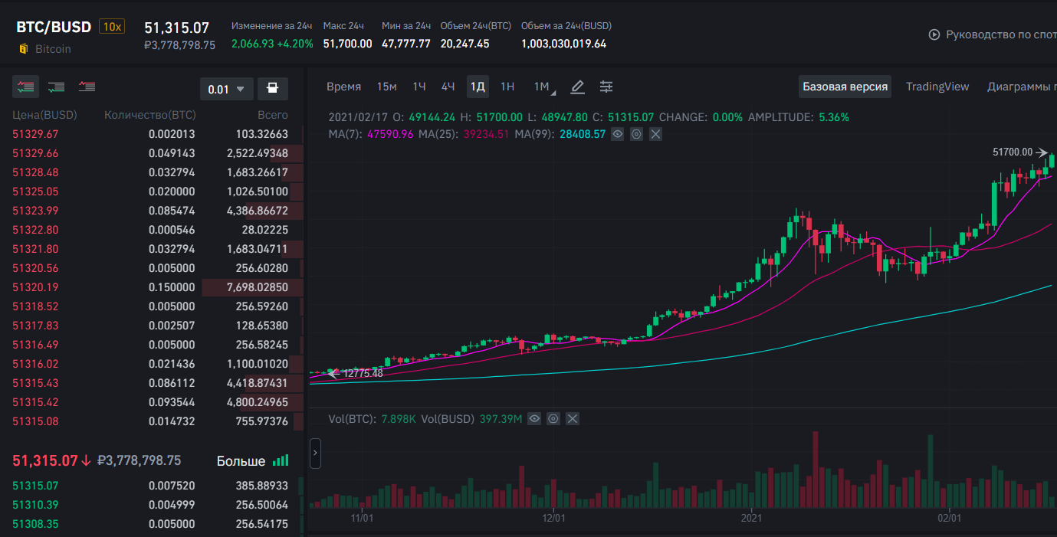Switch chart to TradingView tab
Image resolution: width=1057 pixels, height=537 pixels.
tap(937, 87)
